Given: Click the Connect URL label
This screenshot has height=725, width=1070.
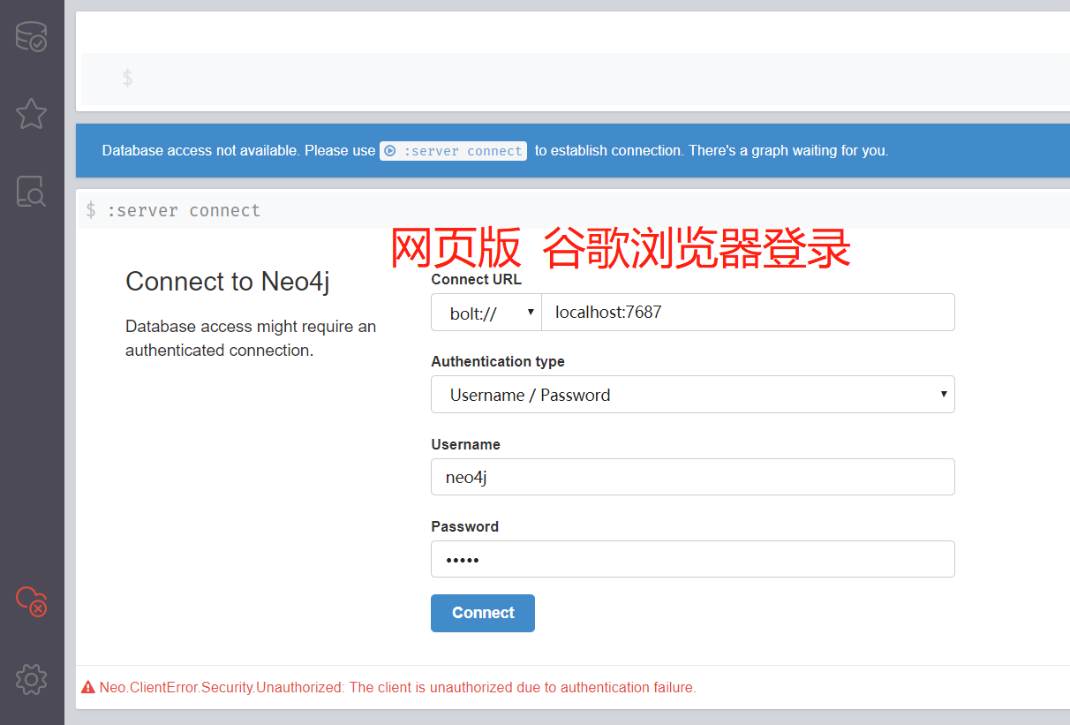Looking at the screenshot, I should [x=476, y=279].
